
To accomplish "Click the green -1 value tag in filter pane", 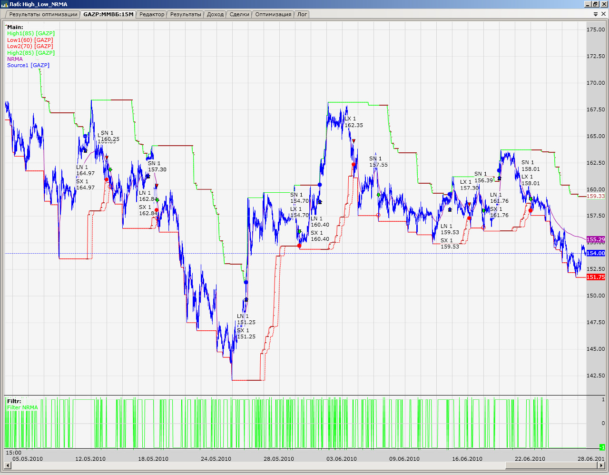I will click(x=602, y=447).
